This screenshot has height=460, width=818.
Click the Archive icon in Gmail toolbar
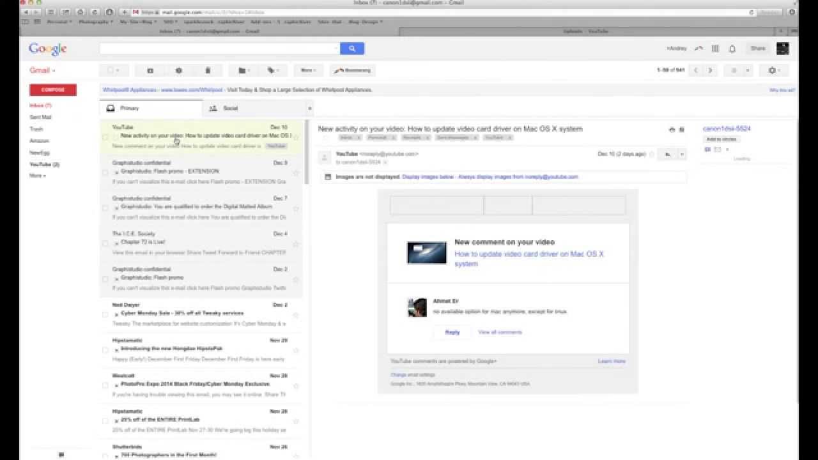(150, 70)
